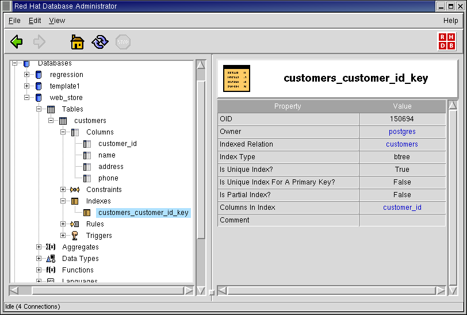467x315 pixels.
Task: Click the web_store database cylinder icon
Action: [39, 97]
